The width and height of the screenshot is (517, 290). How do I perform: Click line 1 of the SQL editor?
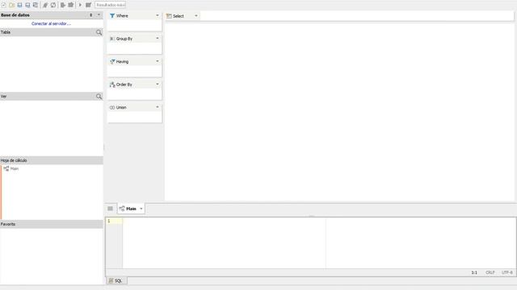tap(319, 221)
